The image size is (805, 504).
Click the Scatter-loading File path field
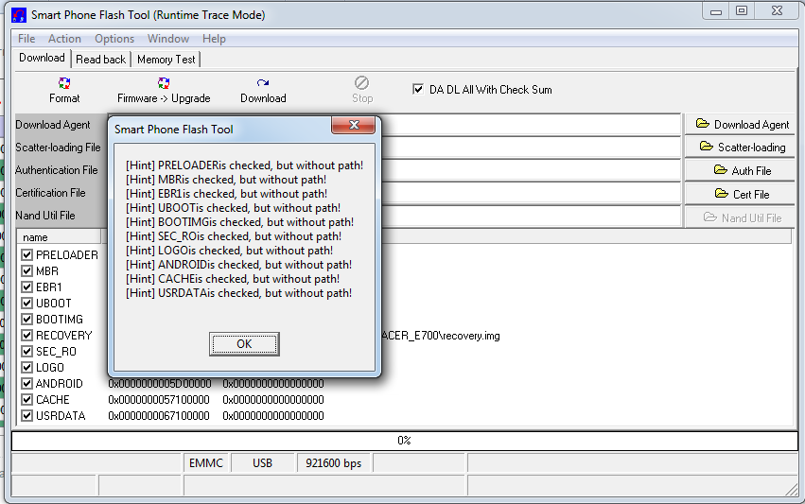coord(530,148)
